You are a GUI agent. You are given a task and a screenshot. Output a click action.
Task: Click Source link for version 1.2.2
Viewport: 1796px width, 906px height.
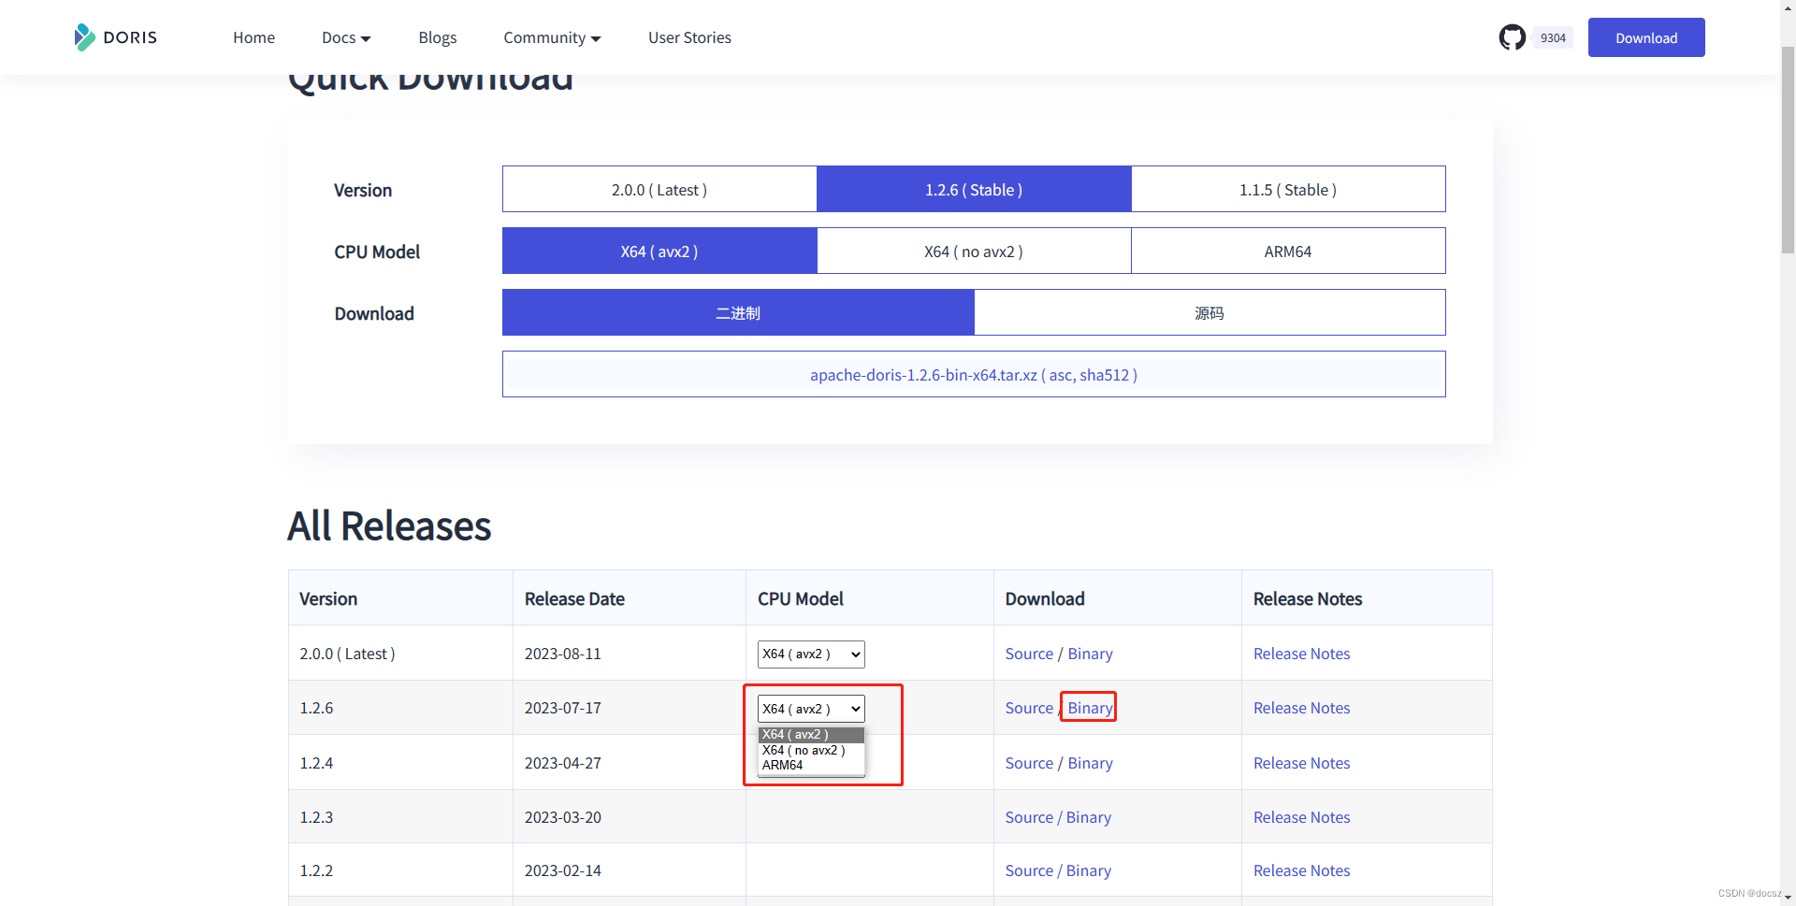pyautogui.click(x=1029, y=870)
